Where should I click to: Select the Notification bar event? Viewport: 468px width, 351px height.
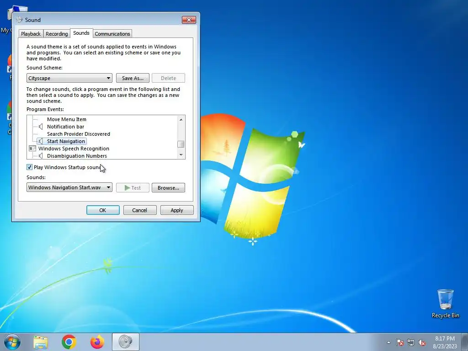click(x=65, y=127)
